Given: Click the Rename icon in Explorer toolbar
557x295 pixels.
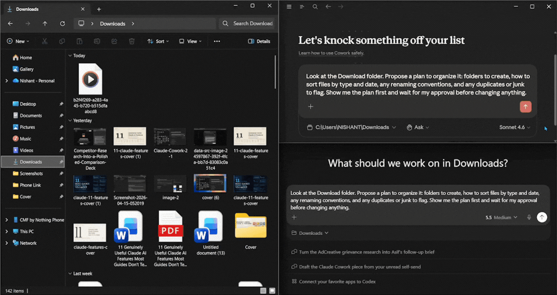Looking at the screenshot, I should 97,41.
